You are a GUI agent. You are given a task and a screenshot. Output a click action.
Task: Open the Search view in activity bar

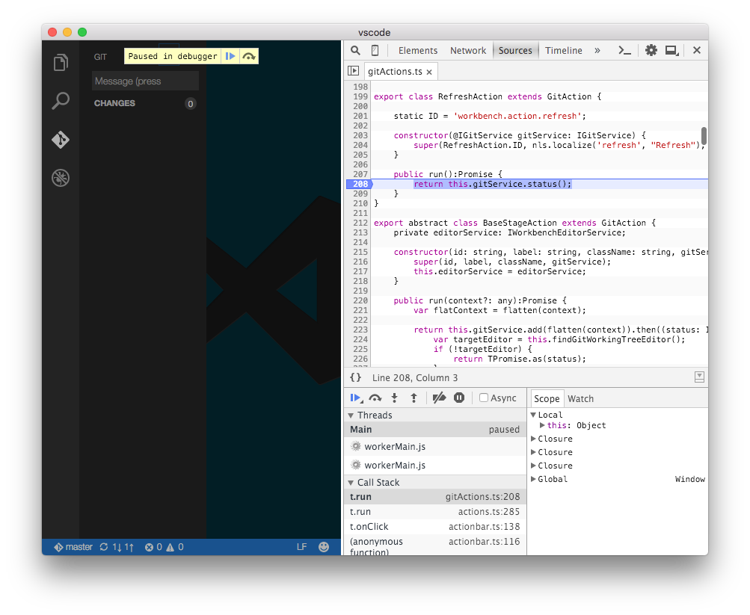61,101
